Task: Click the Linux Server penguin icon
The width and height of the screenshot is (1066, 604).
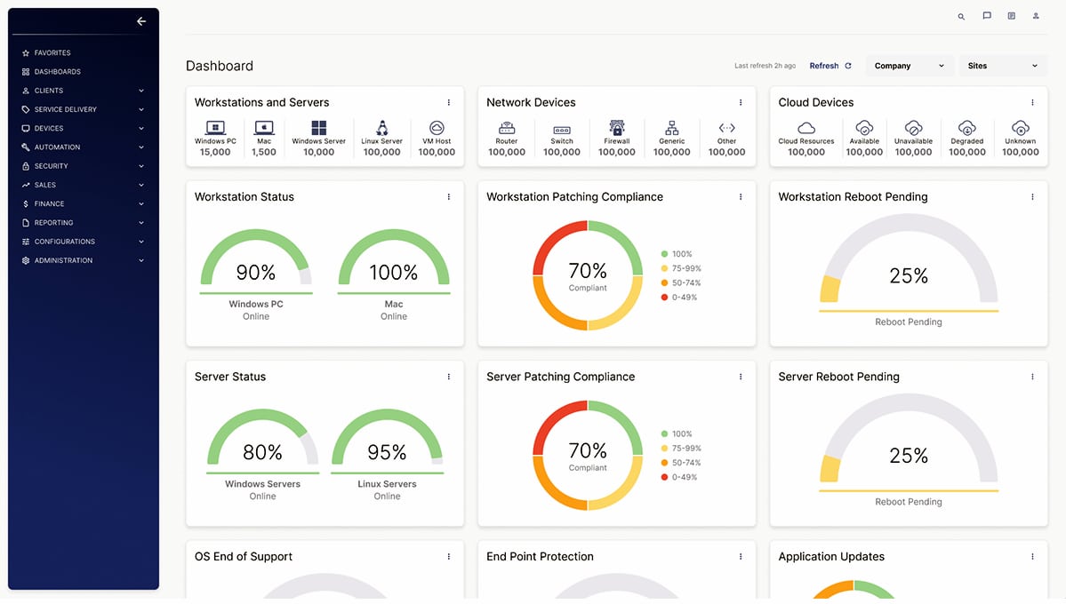Action: coord(381,128)
